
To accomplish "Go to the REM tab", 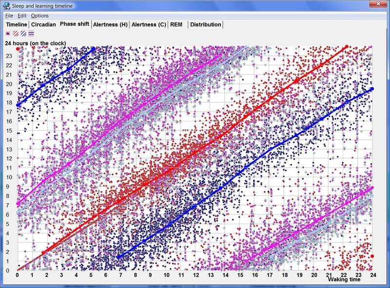I will tap(176, 24).
